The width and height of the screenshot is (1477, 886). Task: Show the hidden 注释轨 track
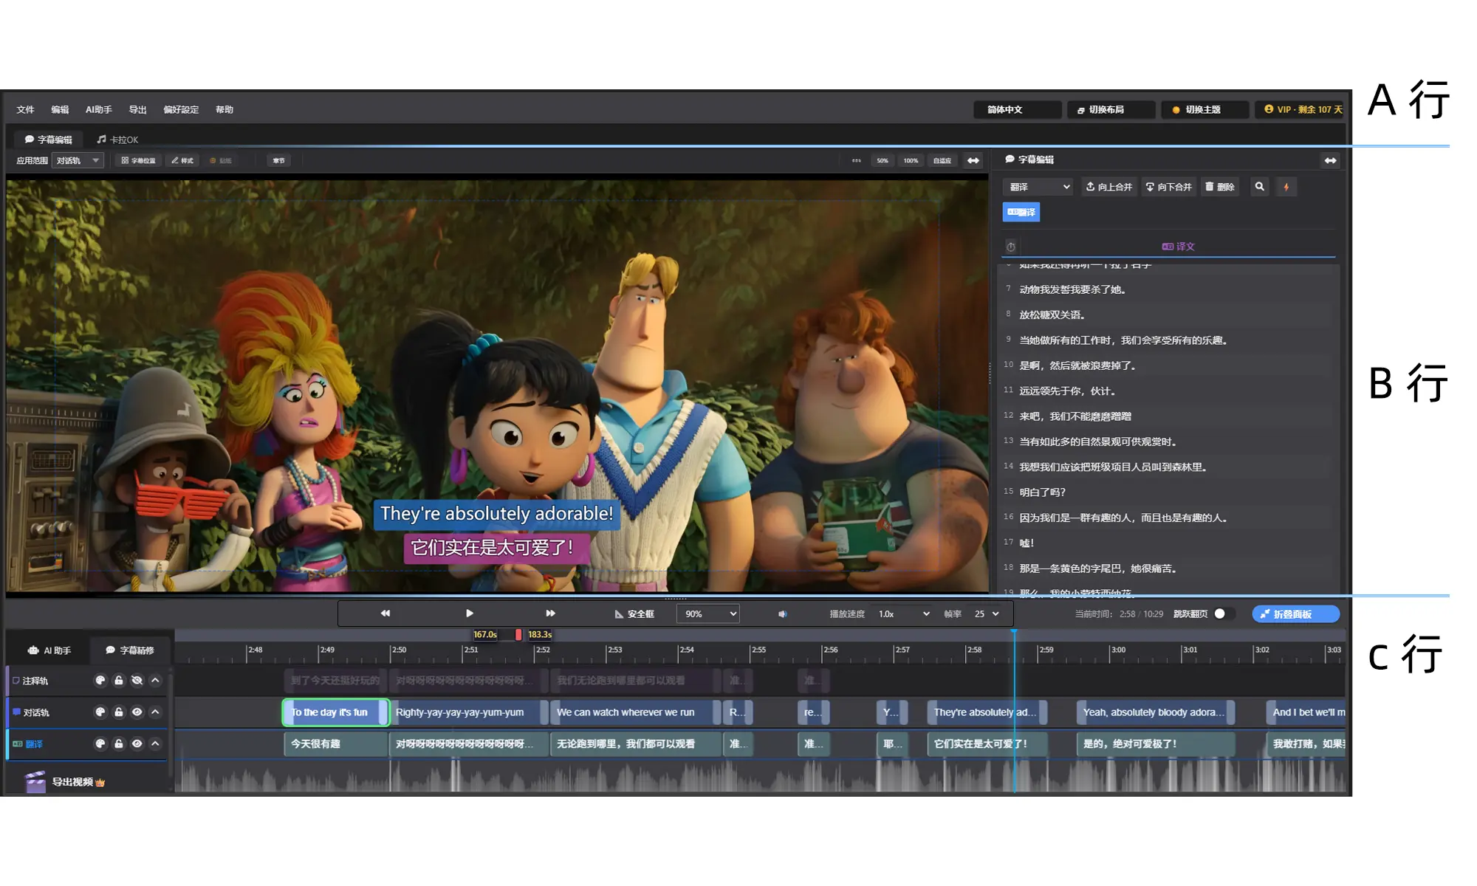pyautogui.click(x=137, y=681)
